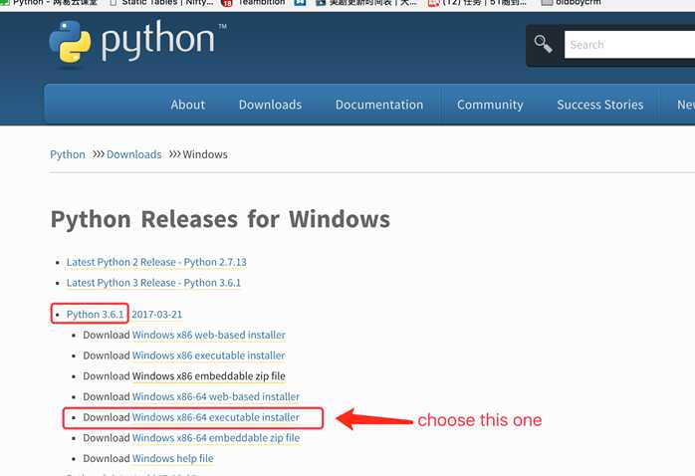Image resolution: width=695 pixels, height=476 pixels.
Task: Download Windows help file
Action: click(173, 458)
